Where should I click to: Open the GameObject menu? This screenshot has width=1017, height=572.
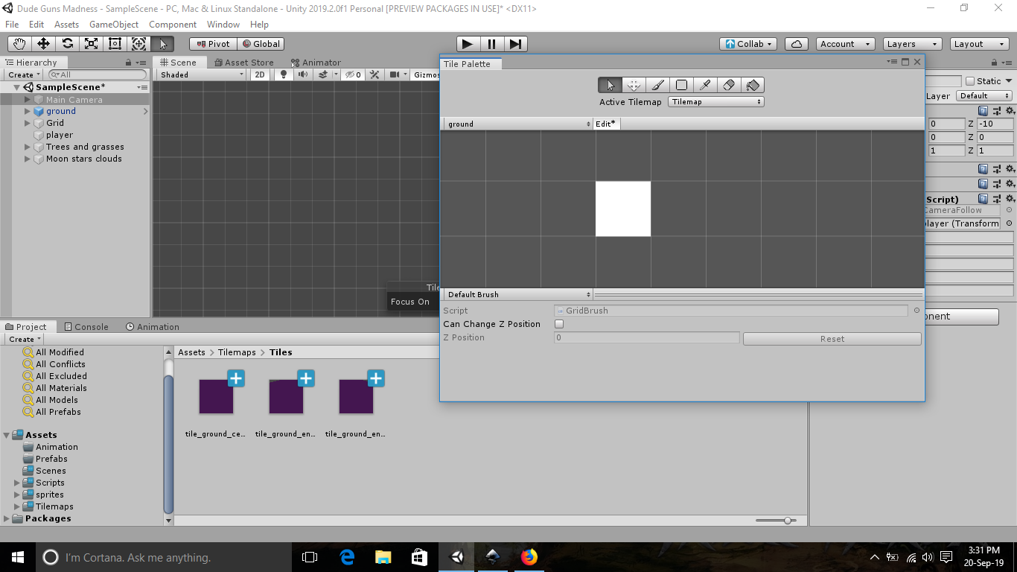pos(114,24)
